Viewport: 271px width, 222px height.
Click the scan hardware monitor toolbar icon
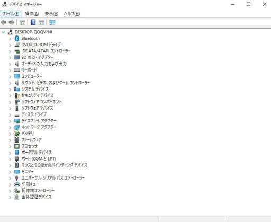coord(52,22)
